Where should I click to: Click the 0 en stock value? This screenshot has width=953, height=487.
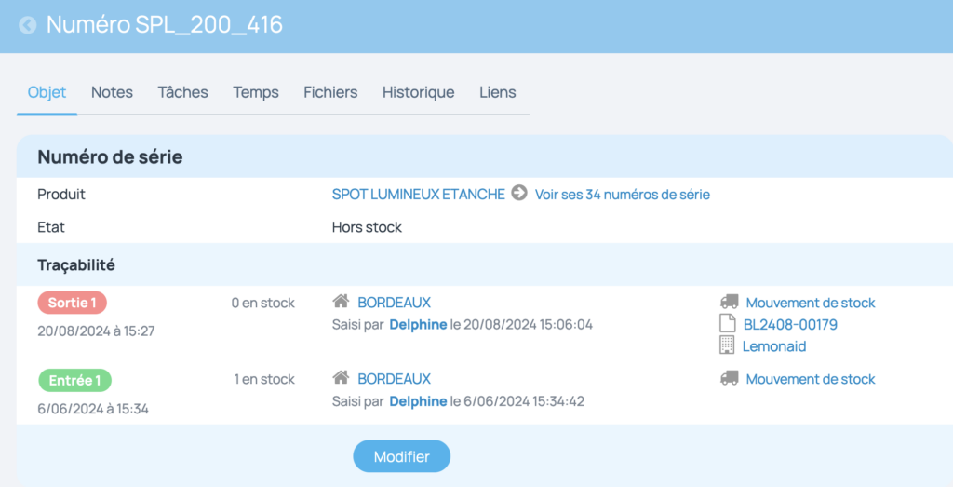tap(262, 303)
